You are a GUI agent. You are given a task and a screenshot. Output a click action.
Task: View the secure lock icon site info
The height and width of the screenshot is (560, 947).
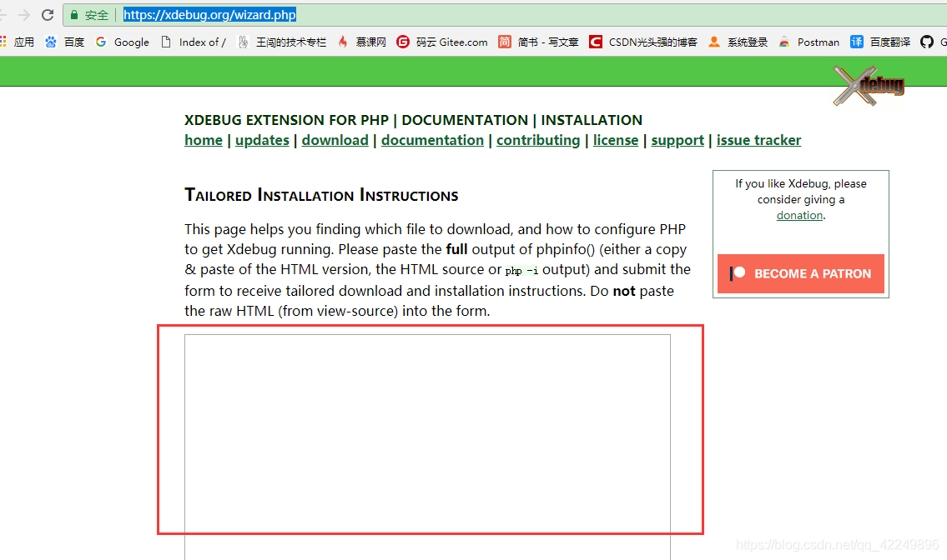click(74, 15)
